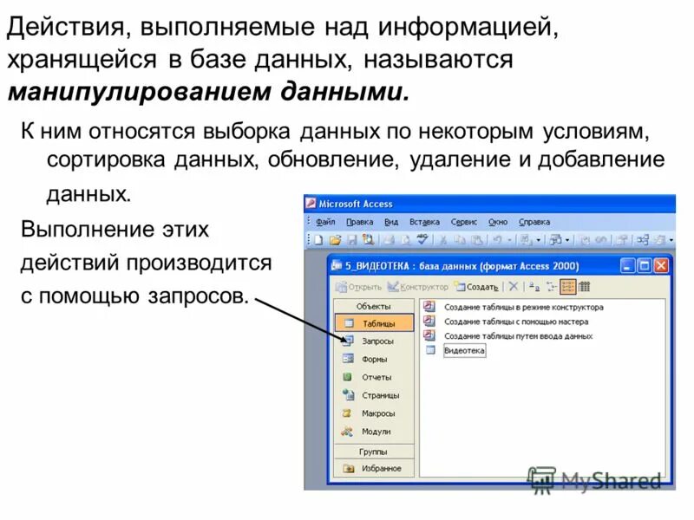Click the Группы group header

tap(374, 452)
